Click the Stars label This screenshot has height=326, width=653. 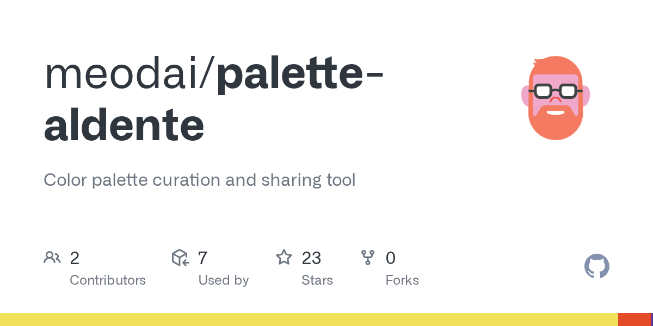[x=317, y=280]
